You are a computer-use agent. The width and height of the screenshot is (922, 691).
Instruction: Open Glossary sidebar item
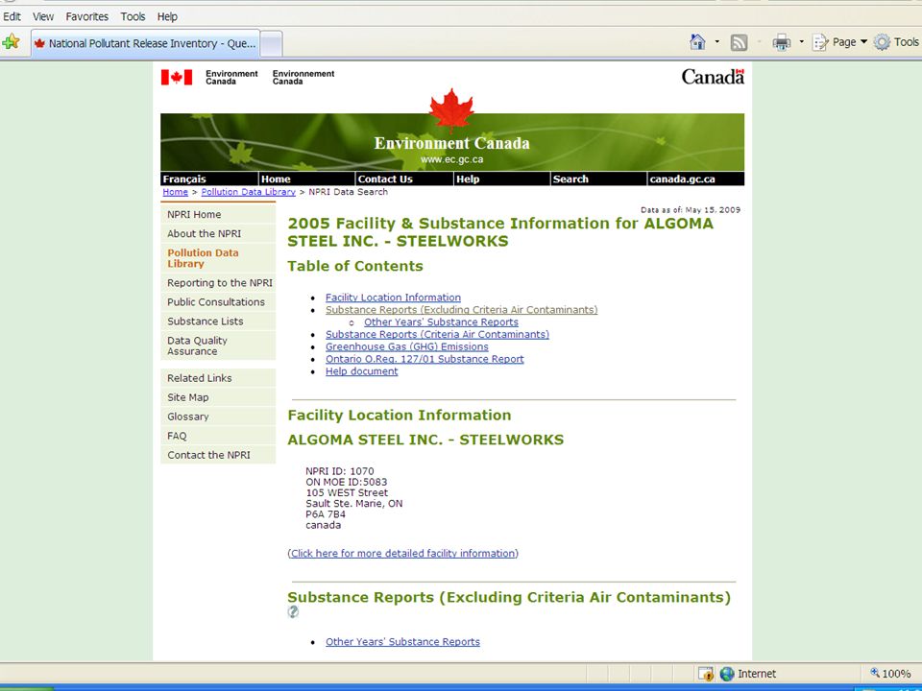(x=218, y=417)
